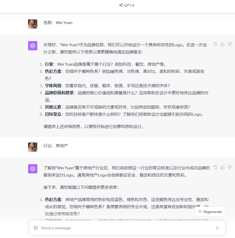This screenshot has height=238, width=235.
Task: Click the bold 字体风格 heading in first reply
Action: pos(53,86)
